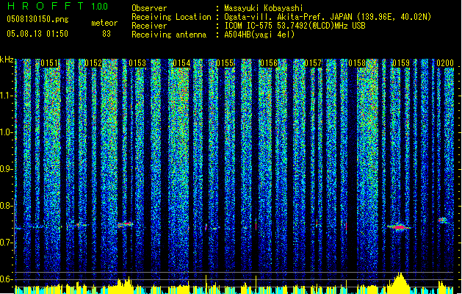The height and width of the screenshot is (294, 462).
Task: Select the ICOM IC-575 receiver text
Action: (x=295, y=26)
